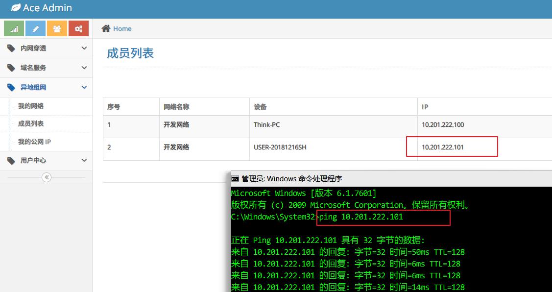Viewport: 552px width, 292px height.
Task: Click the 设备 column header
Action: (x=260, y=107)
